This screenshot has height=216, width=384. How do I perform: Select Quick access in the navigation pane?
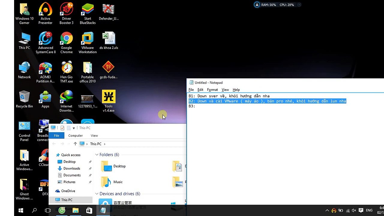click(x=71, y=155)
